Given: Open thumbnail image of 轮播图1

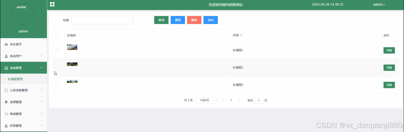Looking at the screenshot, I should click(x=72, y=47).
